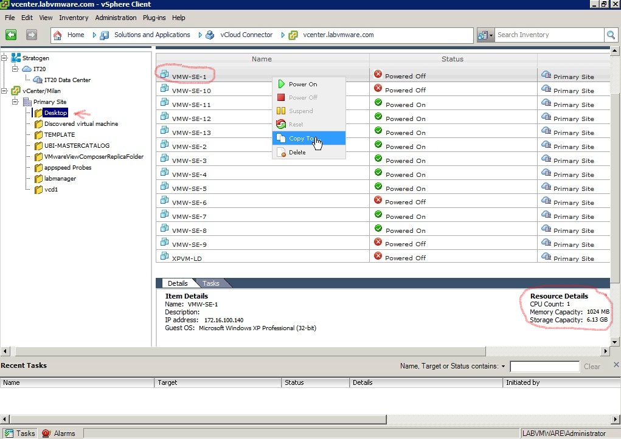Select the Discovered virtual machine folder
621x439 pixels.
pos(81,124)
